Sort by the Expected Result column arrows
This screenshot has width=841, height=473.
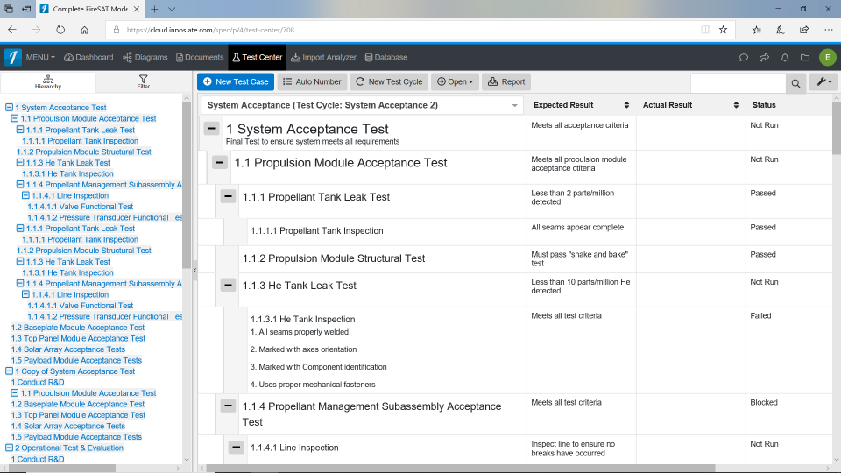626,105
